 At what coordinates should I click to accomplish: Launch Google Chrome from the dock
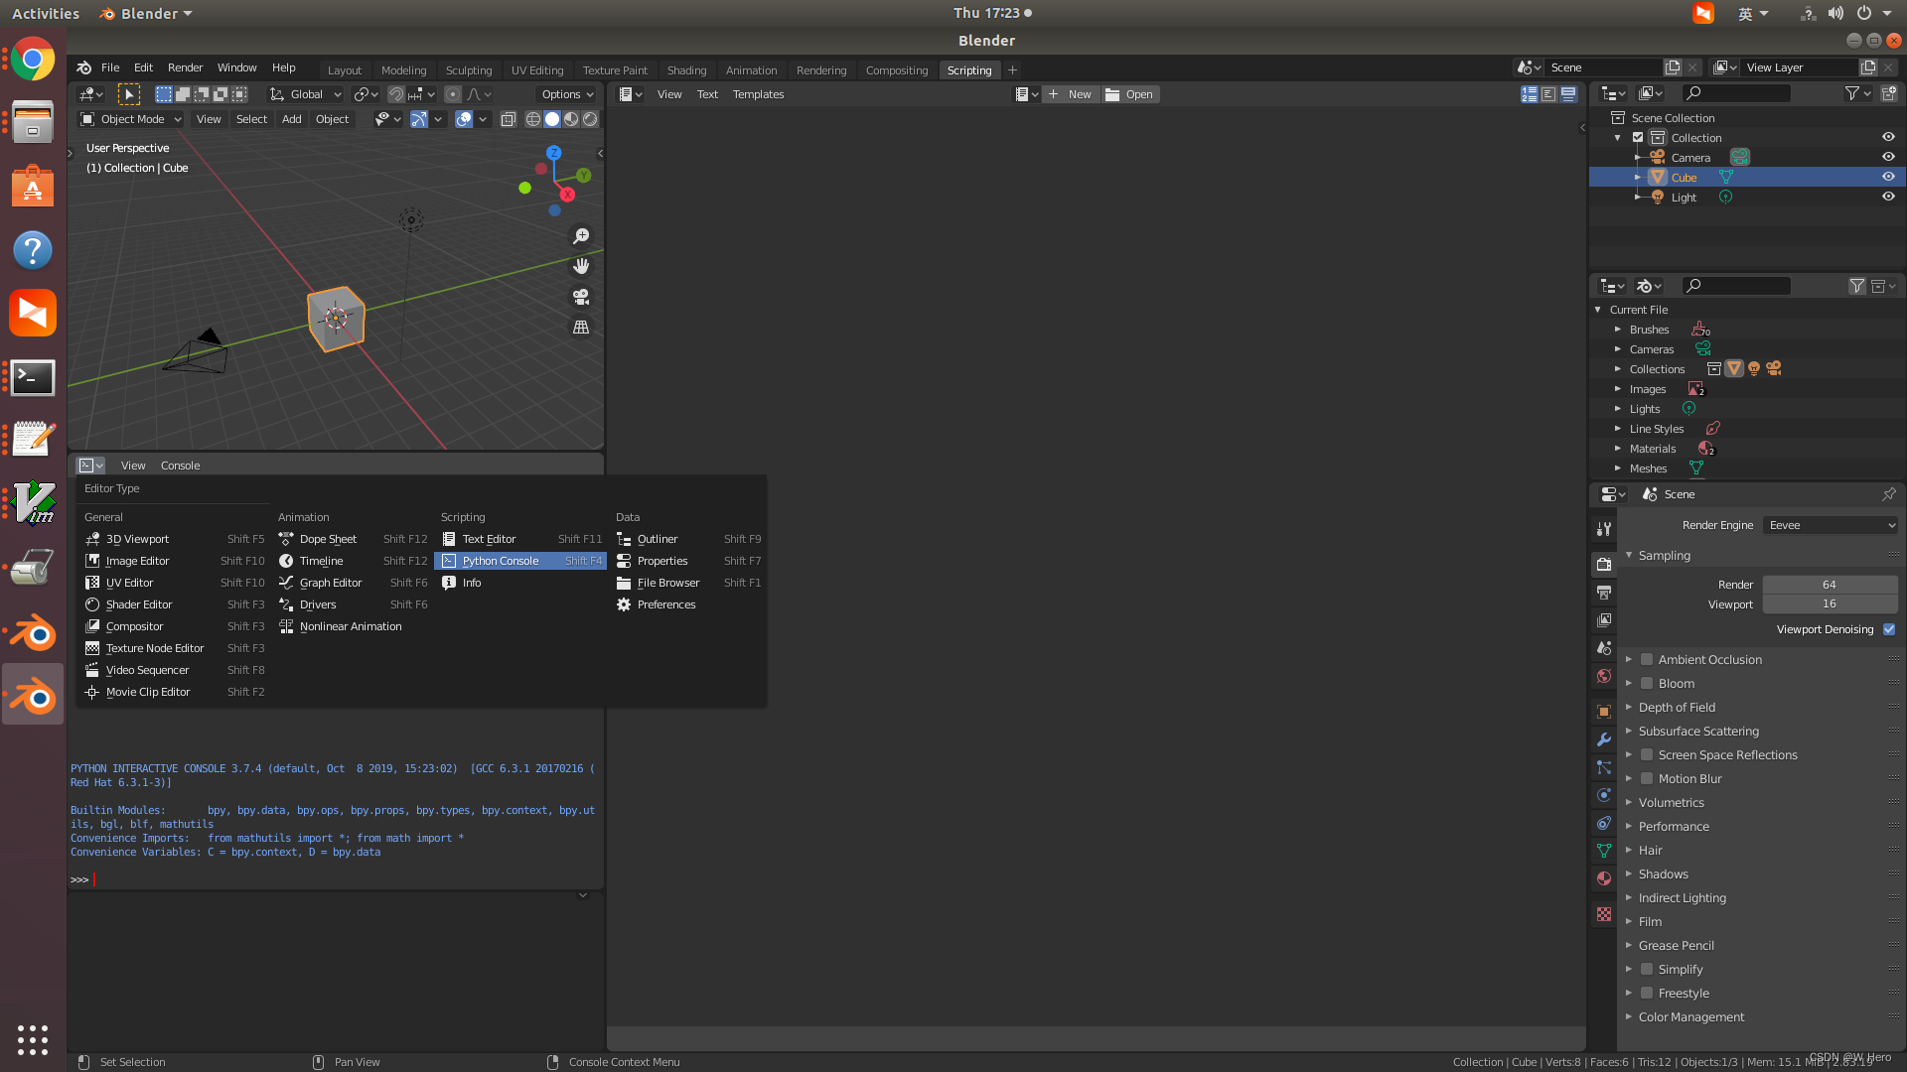pos(33,61)
